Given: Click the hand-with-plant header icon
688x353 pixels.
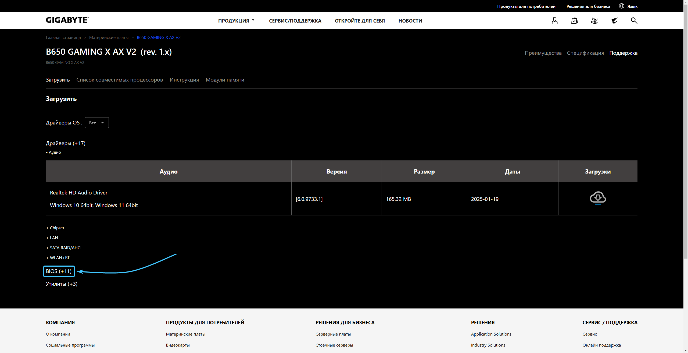Looking at the screenshot, I should (x=594, y=21).
